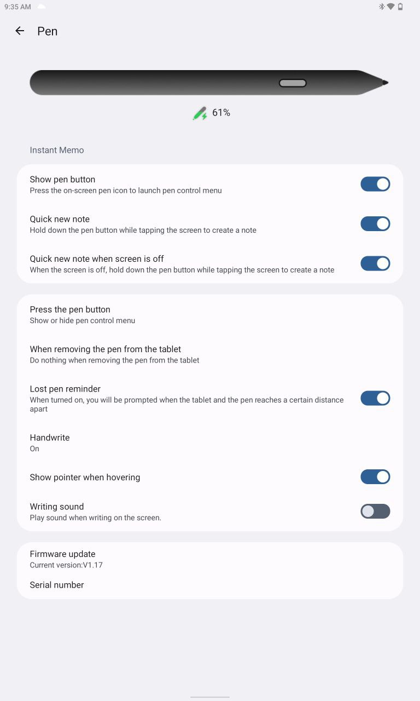
Task: Enable the Writing sound switch
Action: coord(375,512)
